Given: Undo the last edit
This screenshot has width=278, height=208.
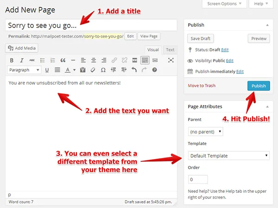Looking at the screenshot, I should click(x=134, y=70).
